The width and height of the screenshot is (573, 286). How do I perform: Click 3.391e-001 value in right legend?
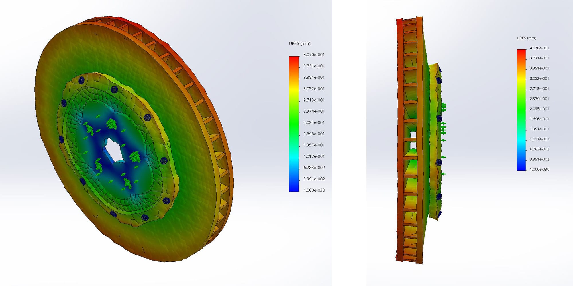pyautogui.click(x=539, y=68)
